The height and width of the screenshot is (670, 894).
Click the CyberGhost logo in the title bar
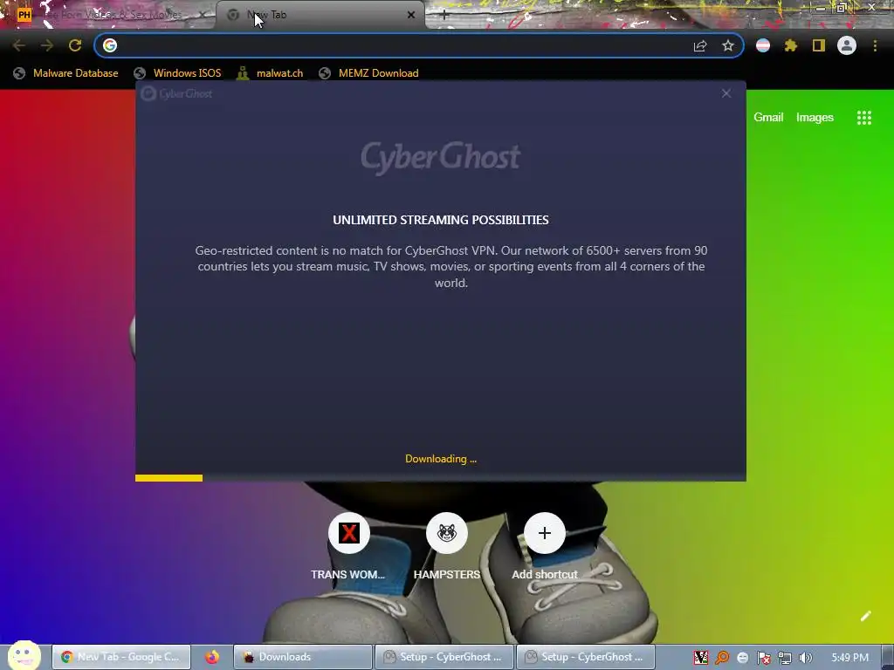(176, 93)
